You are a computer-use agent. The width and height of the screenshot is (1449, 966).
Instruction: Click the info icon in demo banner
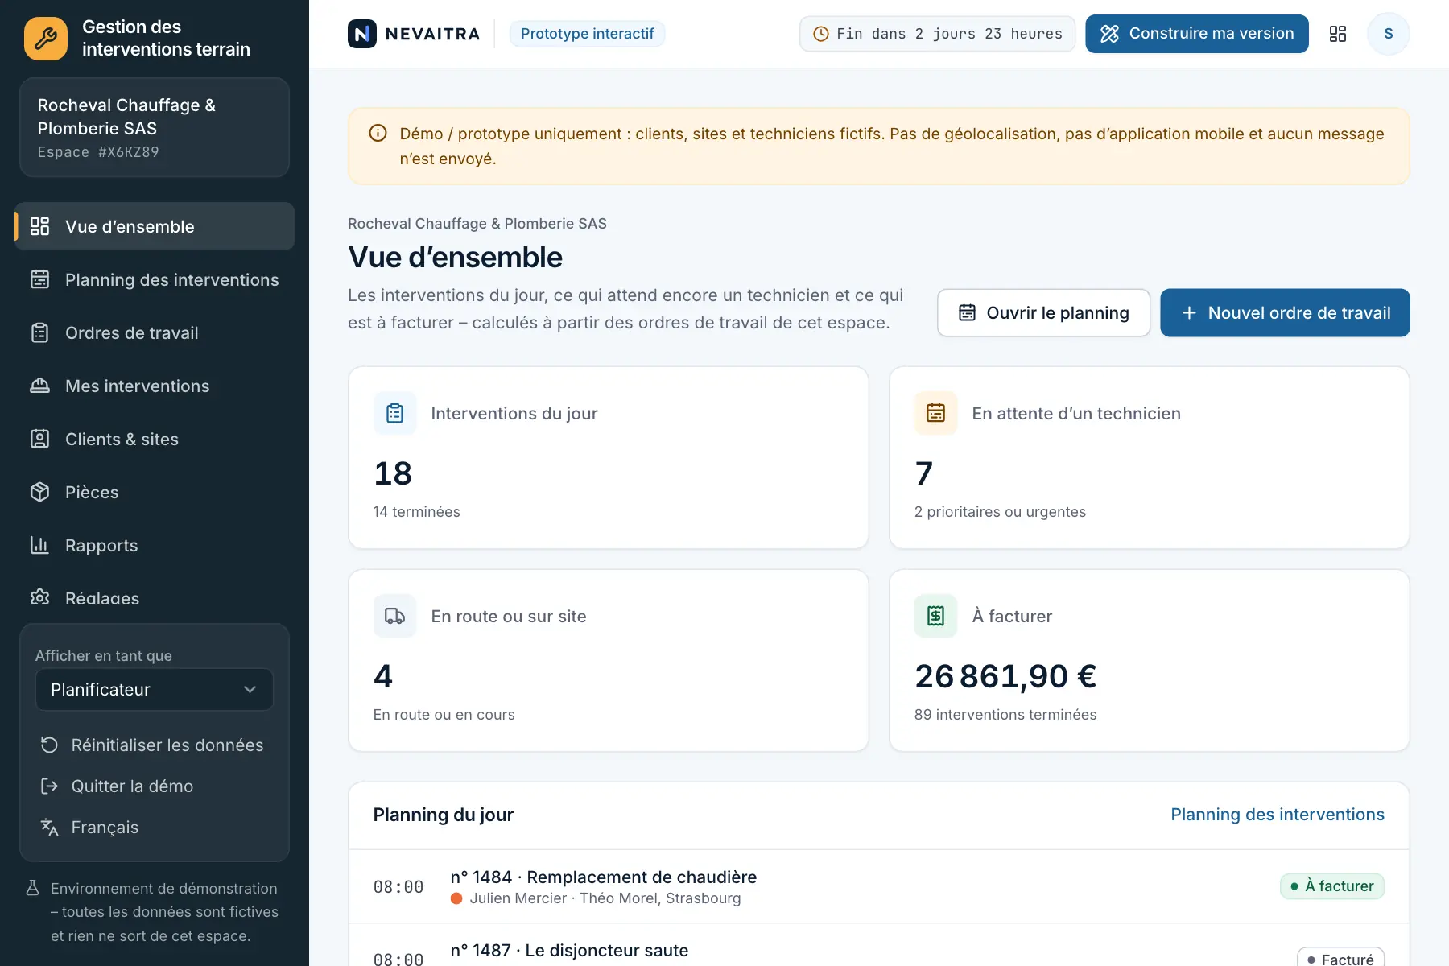pos(378,134)
